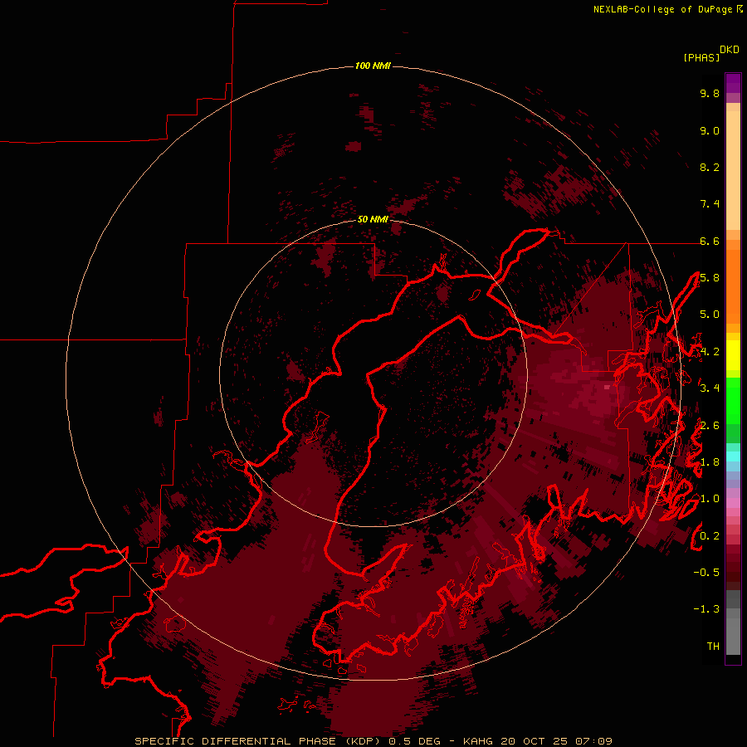747x747 pixels.
Task: Click the peach segment of the color bar
Action: pyautogui.click(x=733, y=169)
